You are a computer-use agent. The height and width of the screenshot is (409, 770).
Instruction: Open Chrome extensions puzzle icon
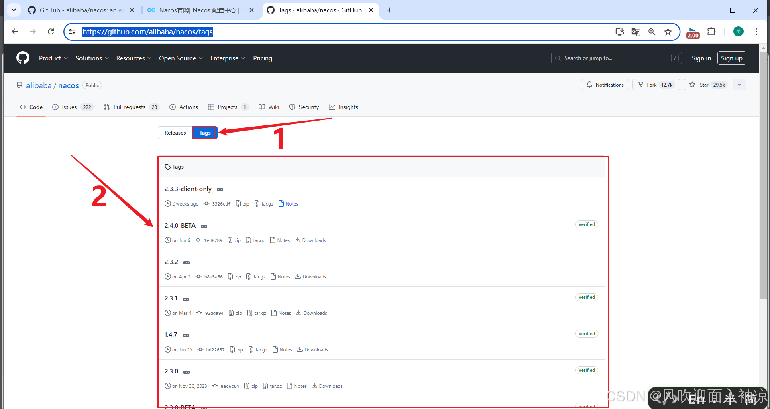pos(711,32)
